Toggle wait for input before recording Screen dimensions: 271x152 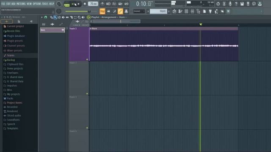click(108, 4)
